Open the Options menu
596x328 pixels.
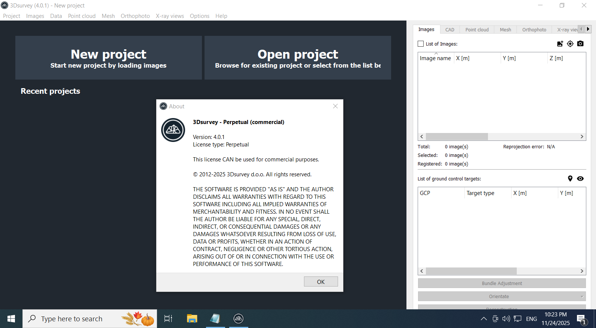tap(199, 16)
